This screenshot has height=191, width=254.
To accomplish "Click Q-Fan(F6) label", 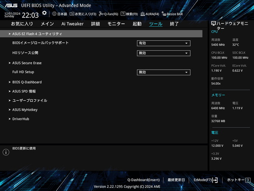I will click(x=111, y=14).
